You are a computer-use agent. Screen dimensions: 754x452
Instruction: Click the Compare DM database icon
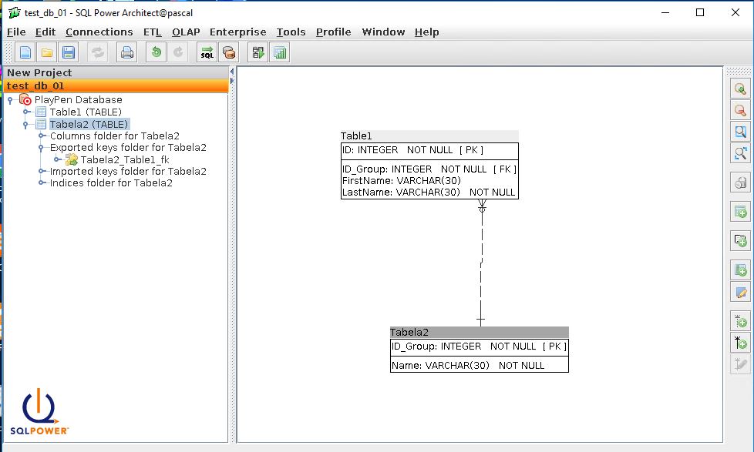coord(228,52)
